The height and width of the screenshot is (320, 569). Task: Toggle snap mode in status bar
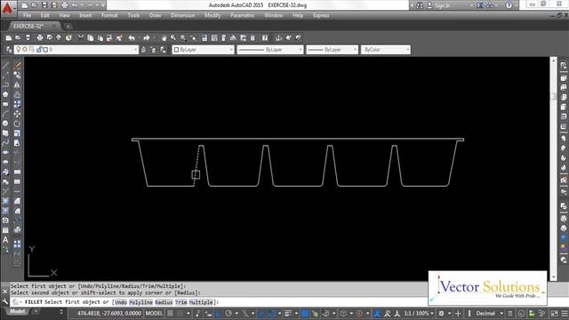coord(180,313)
